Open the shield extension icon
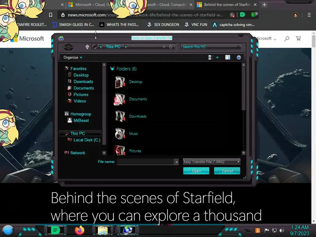 tap(254, 15)
